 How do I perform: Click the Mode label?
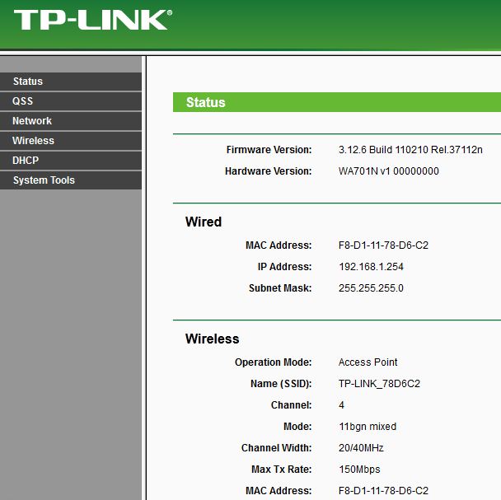coord(297,427)
